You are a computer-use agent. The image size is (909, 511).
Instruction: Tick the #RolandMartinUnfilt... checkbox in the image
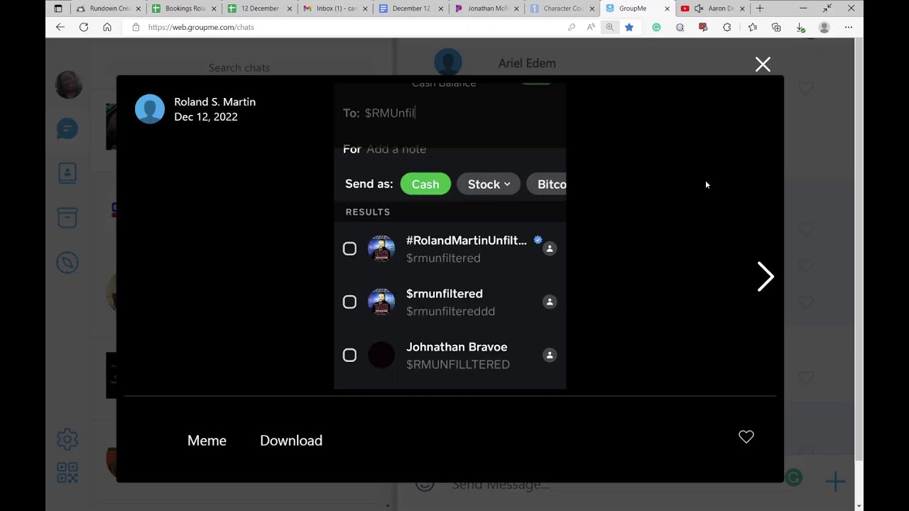tap(349, 248)
